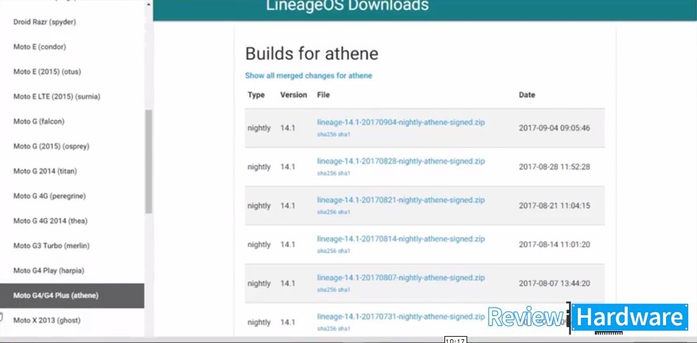
Task: Click the Builds for athene heading
Action: coord(312,54)
